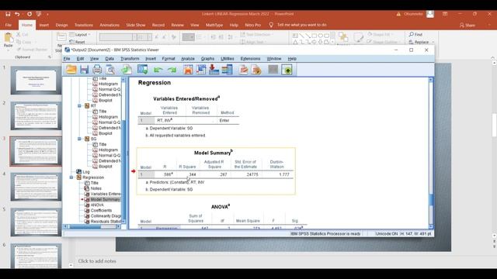The width and height of the screenshot is (497, 279).
Task: Switch to PowerPoint Slide Show tab
Action: [136, 25]
